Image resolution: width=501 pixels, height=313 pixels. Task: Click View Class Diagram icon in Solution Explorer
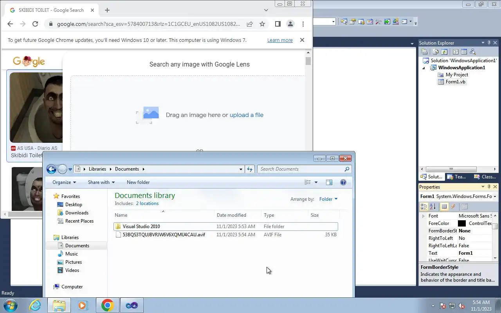pos(472,52)
